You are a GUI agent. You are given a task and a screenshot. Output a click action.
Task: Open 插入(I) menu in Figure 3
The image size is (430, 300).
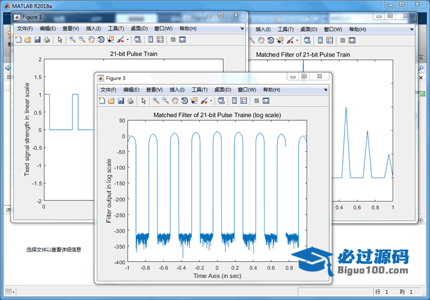click(177, 89)
